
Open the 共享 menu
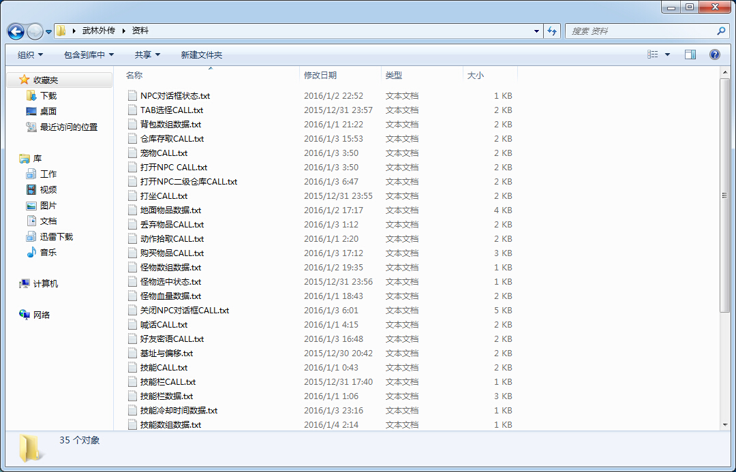[147, 54]
